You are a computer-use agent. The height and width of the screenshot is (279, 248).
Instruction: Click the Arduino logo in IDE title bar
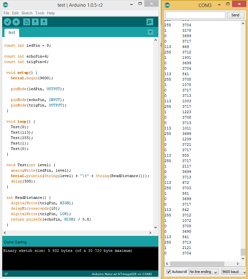click(x=5, y=5)
